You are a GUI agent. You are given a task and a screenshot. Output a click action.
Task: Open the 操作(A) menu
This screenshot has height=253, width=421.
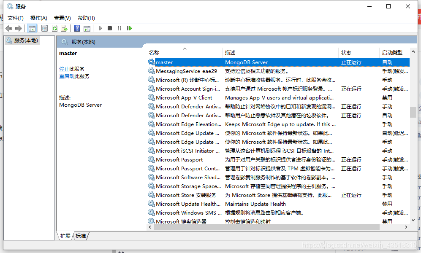point(39,18)
